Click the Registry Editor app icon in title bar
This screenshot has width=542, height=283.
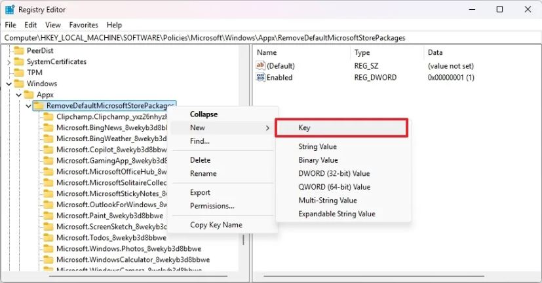coord(11,9)
